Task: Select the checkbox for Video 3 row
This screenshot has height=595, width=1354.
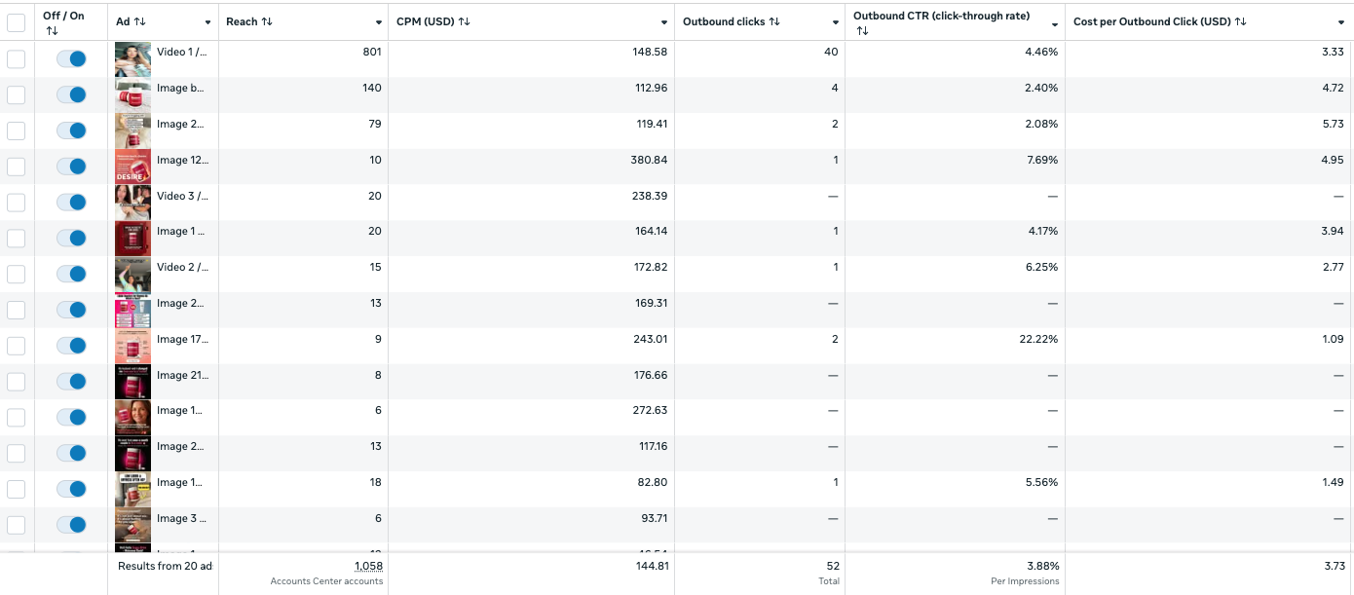Action: [x=17, y=203]
